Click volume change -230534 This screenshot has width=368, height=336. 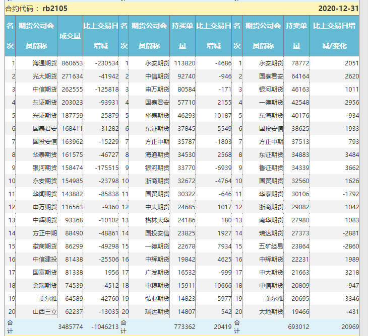click(x=107, y=63)
